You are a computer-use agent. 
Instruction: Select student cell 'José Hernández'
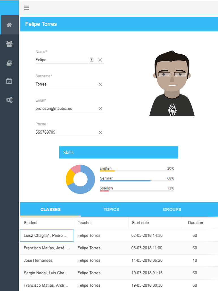(47, 260)
